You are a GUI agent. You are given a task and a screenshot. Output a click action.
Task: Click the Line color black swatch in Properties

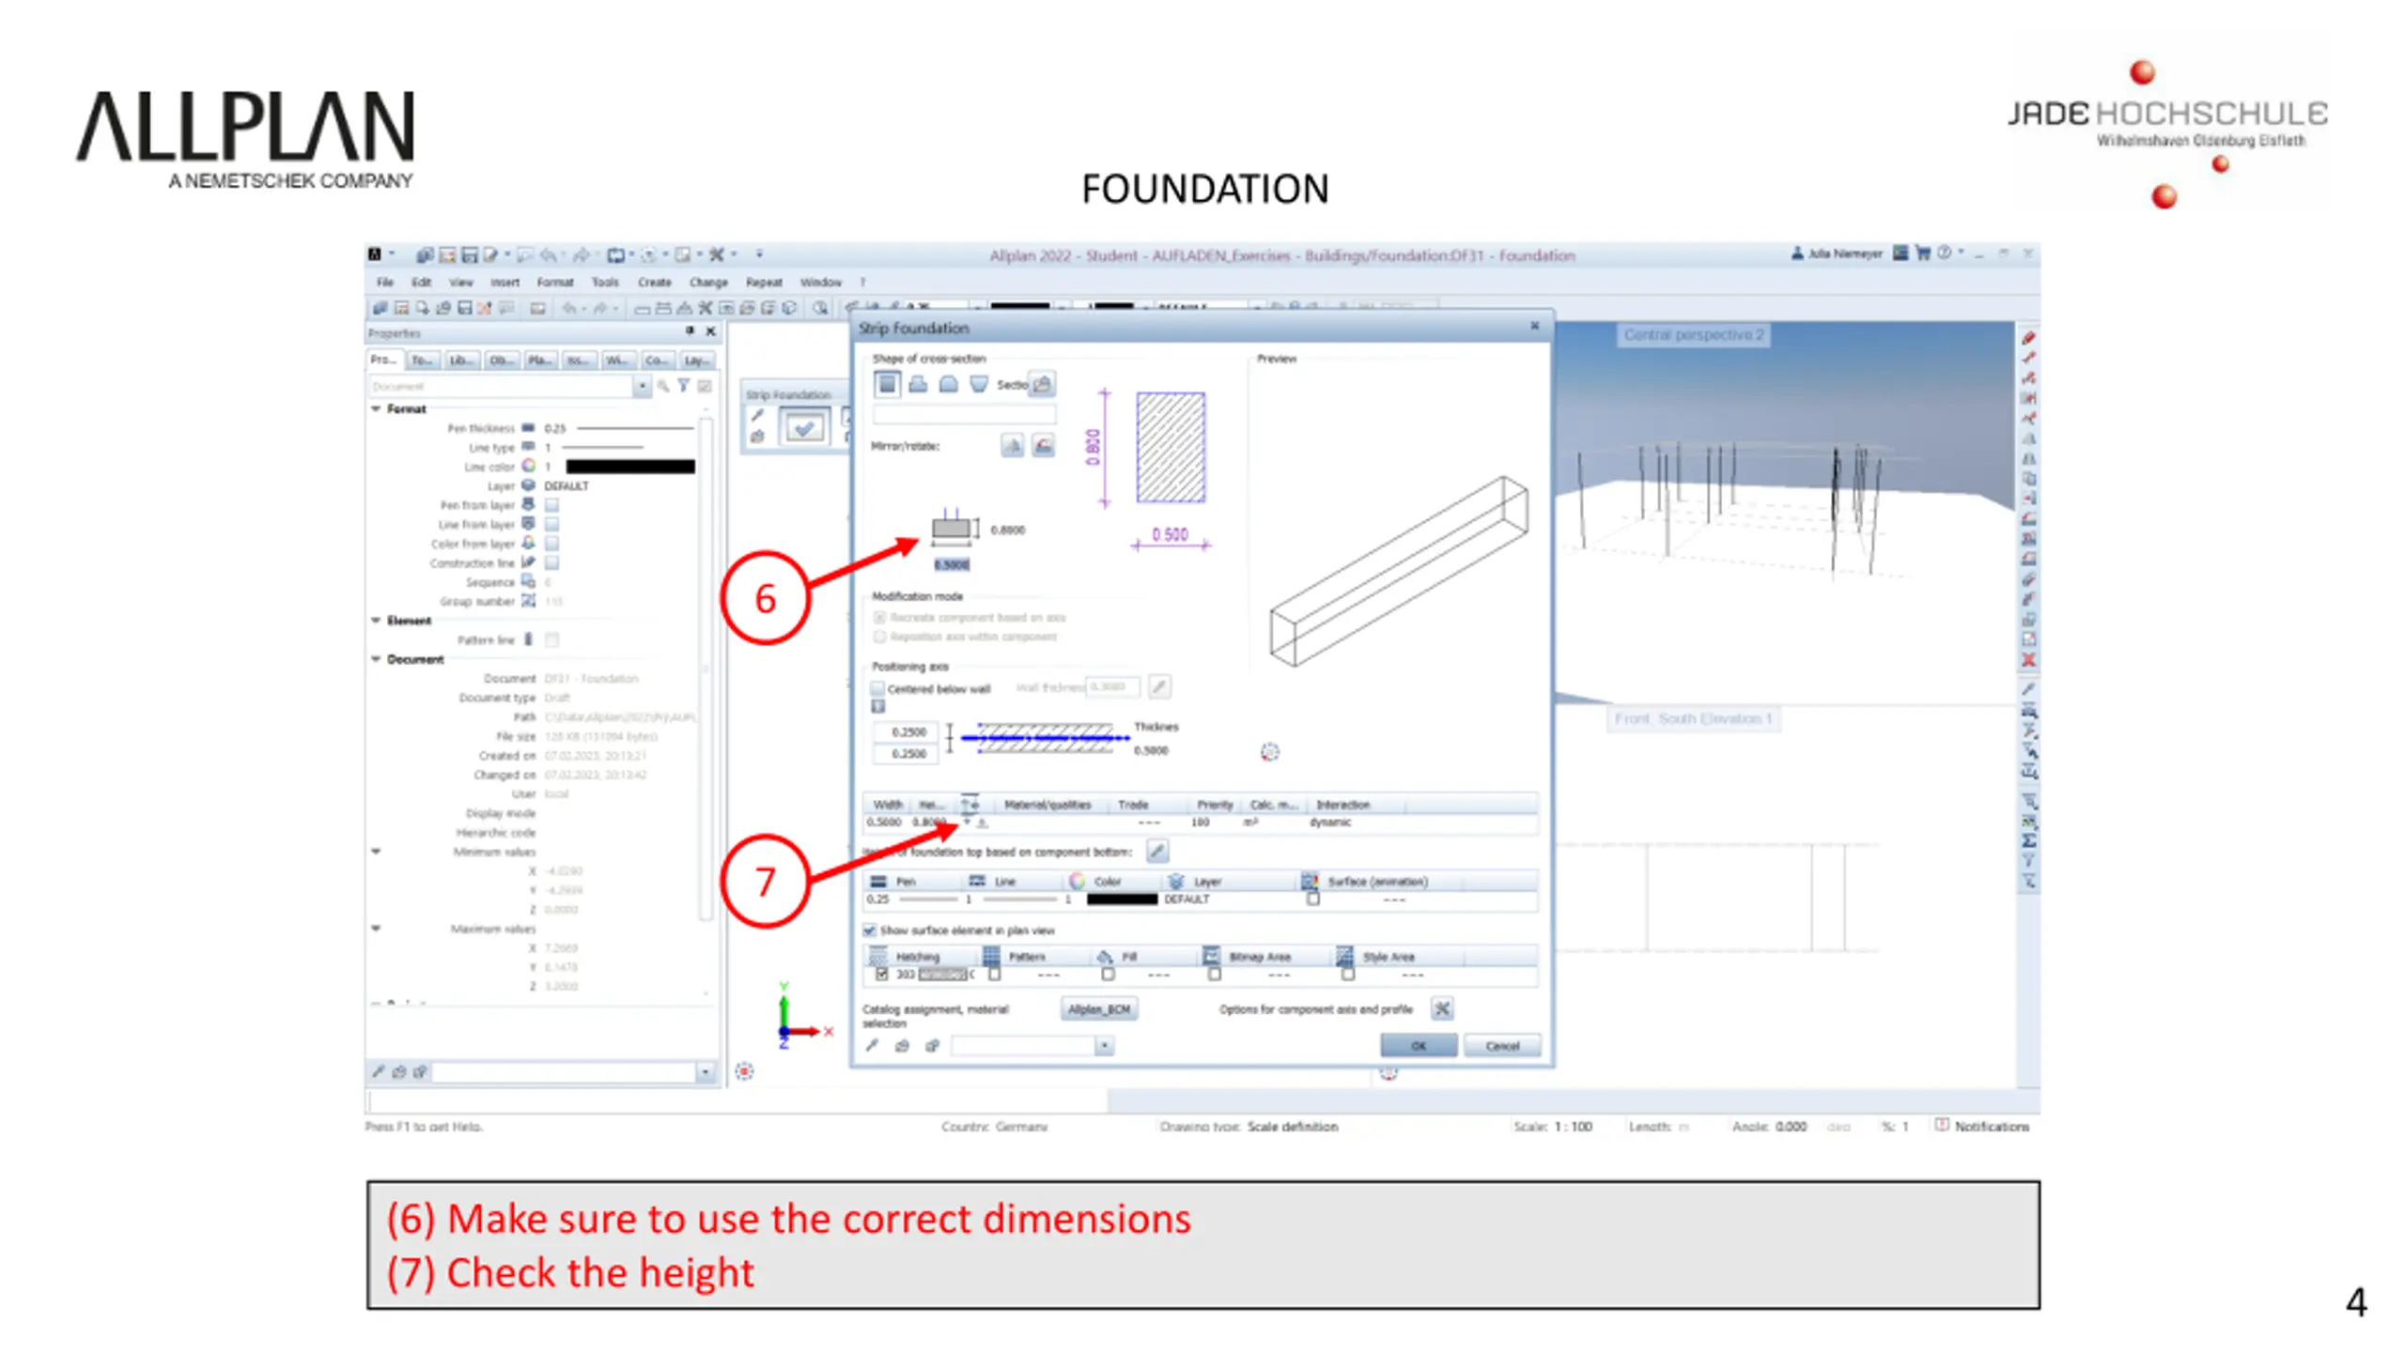click(629, 467)
